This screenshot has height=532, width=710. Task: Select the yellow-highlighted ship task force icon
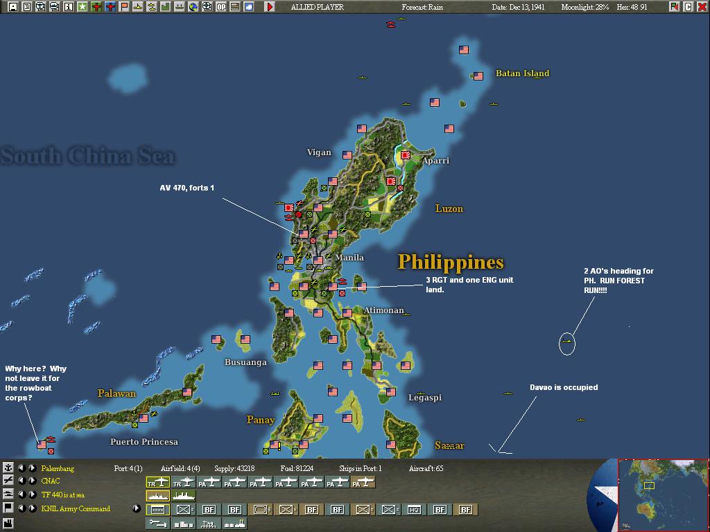click(x=157, y=496)
